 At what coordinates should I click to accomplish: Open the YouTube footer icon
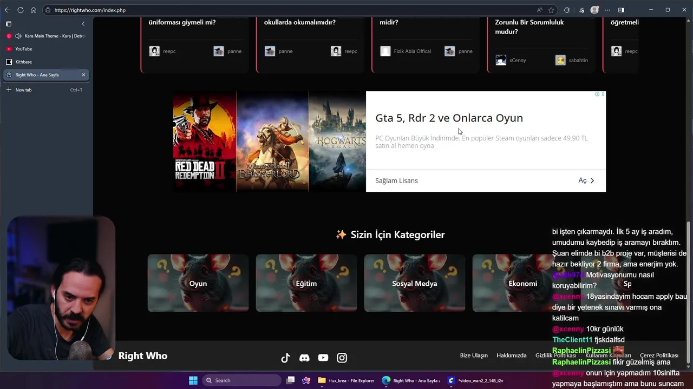point(323,358)
